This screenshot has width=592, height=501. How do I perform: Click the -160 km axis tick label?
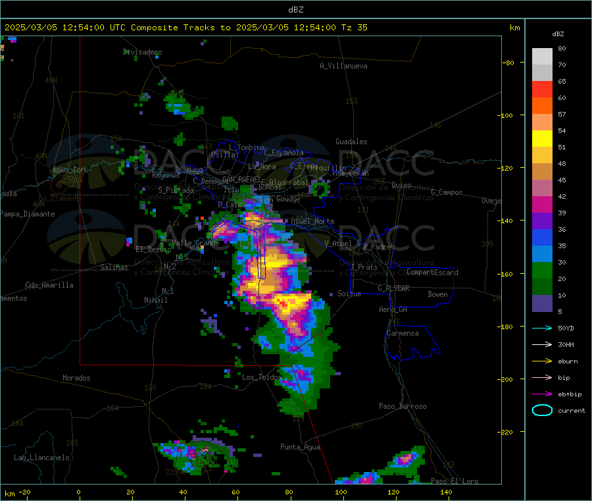click(505, 274)
